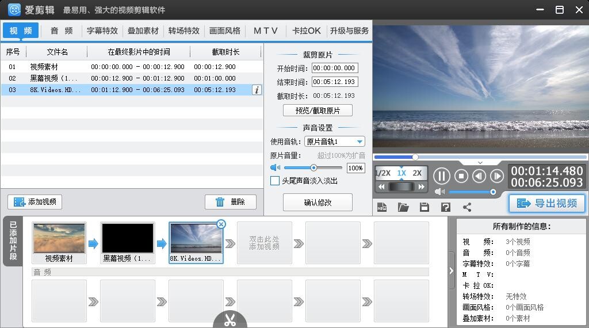Save the project using floppy disk icon
The width and height of the screenshot is (589, 328).
tap(424, 207)
